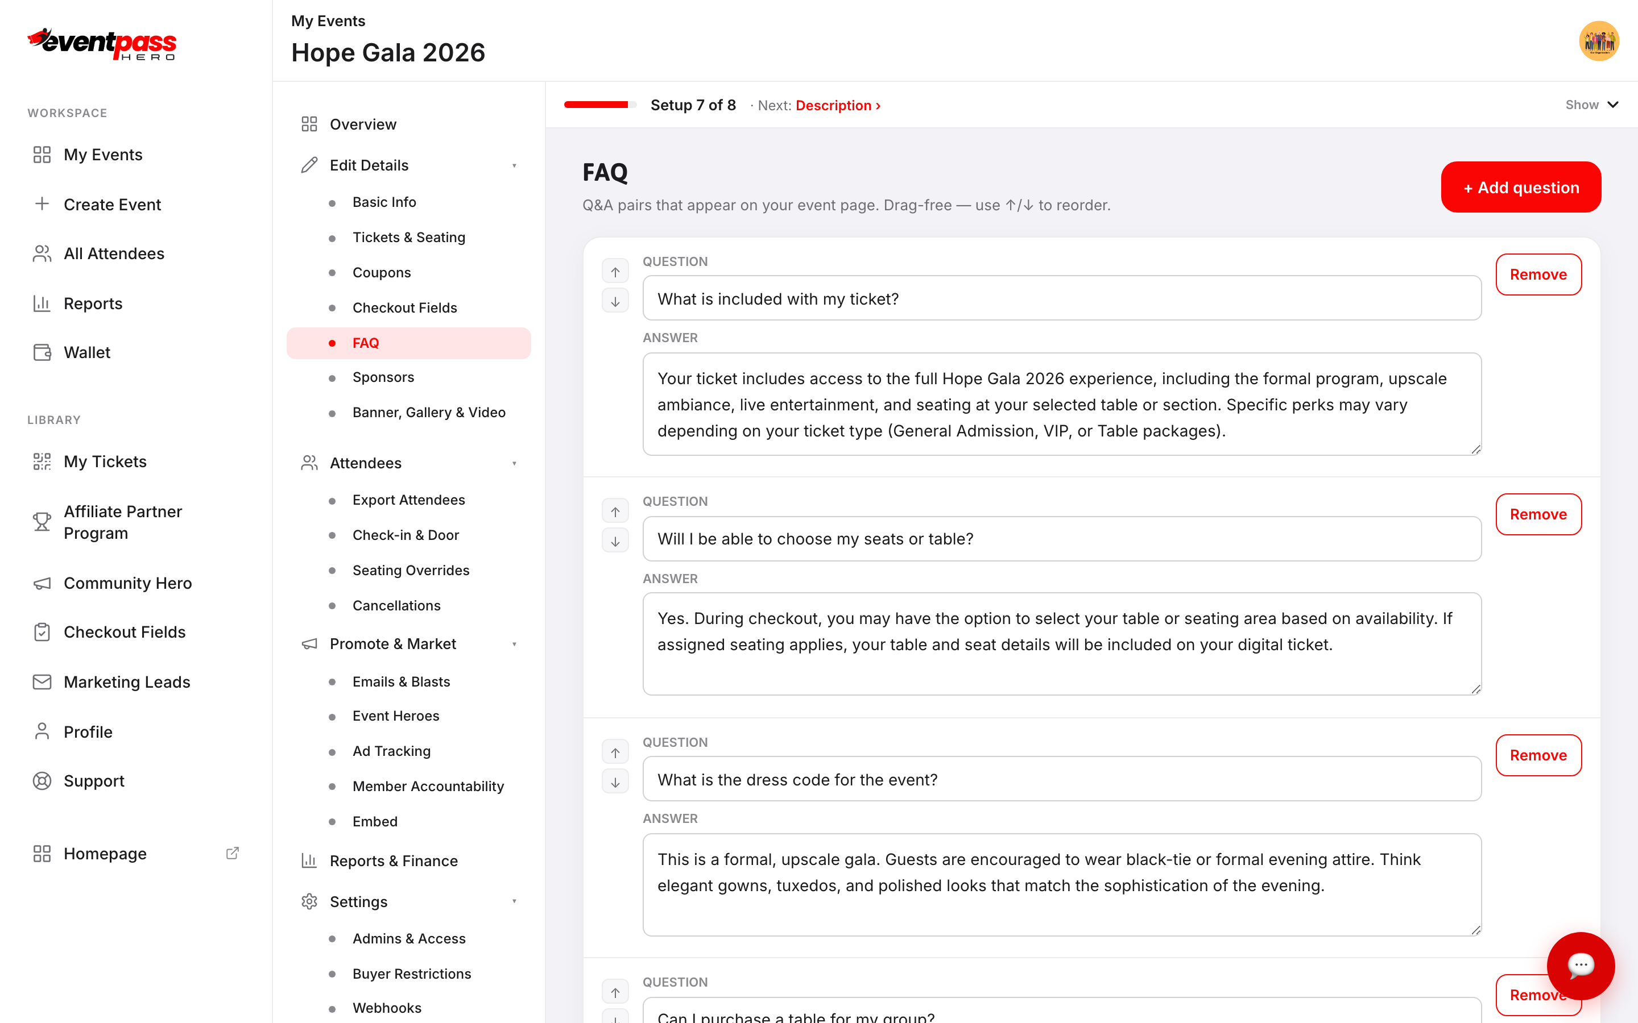Click the Checkout Fields clipboard icon
This screenshot has height=1023, width=1638.
tap(42, 632)
